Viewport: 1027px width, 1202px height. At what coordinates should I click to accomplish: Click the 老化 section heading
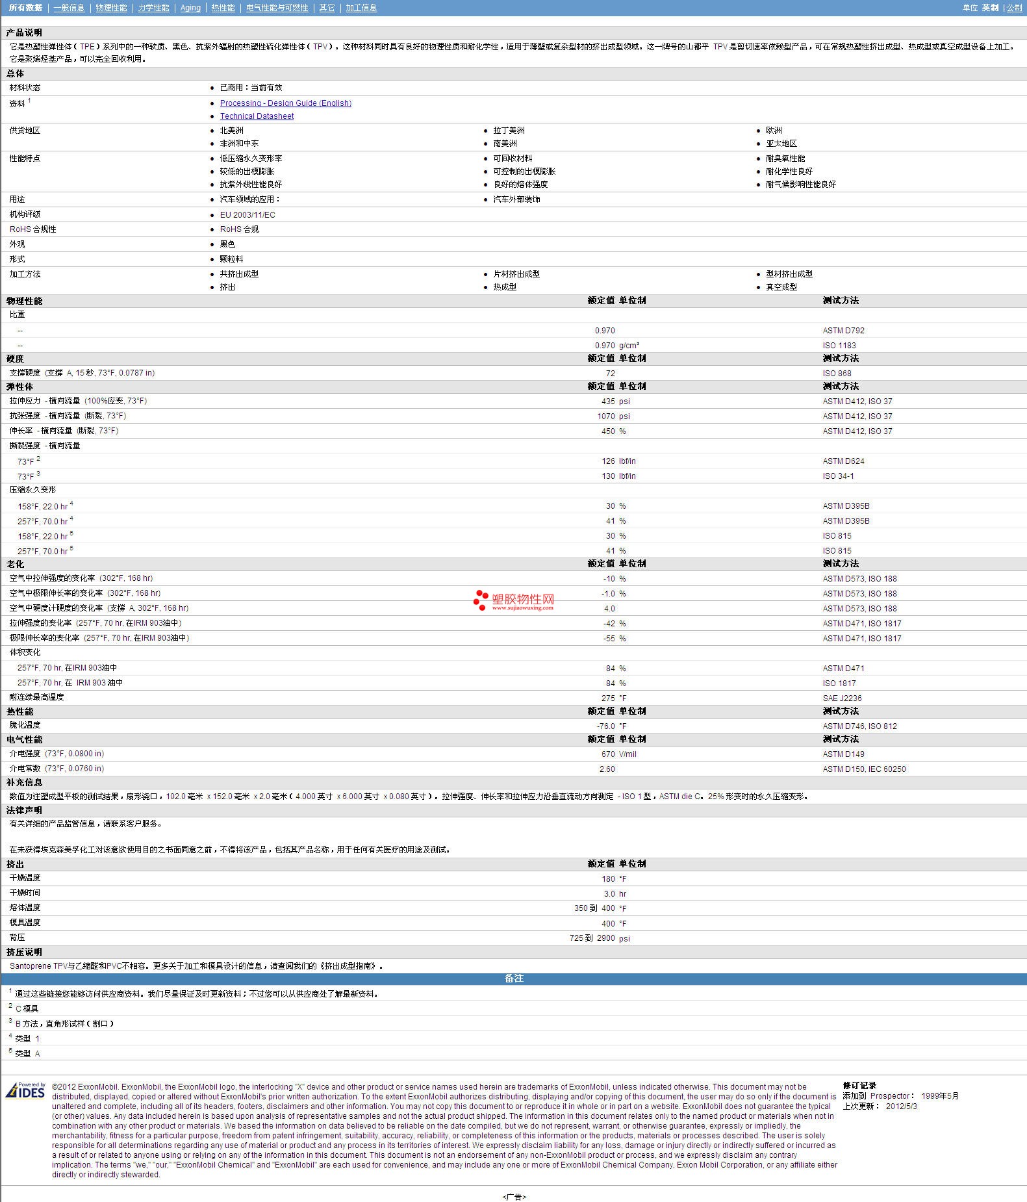(x=15, y=564)
